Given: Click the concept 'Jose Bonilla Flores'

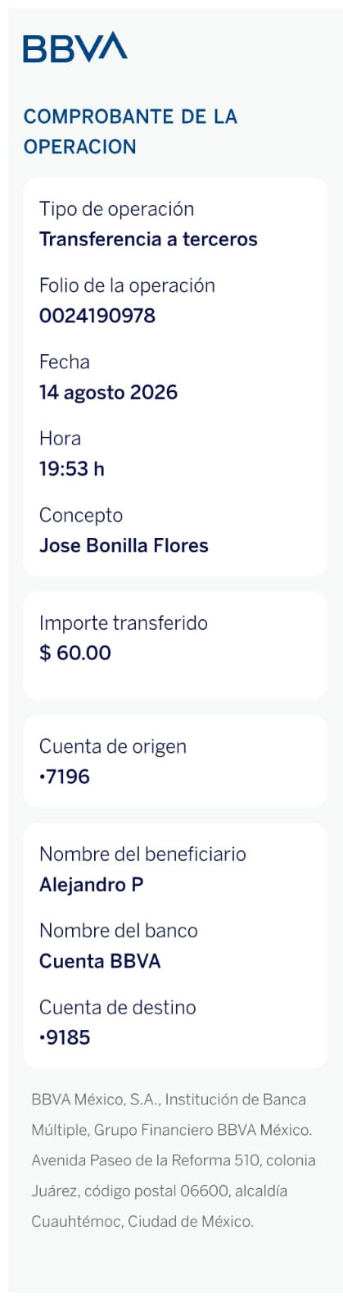Looking at the screenshot, I should (124, 545).
